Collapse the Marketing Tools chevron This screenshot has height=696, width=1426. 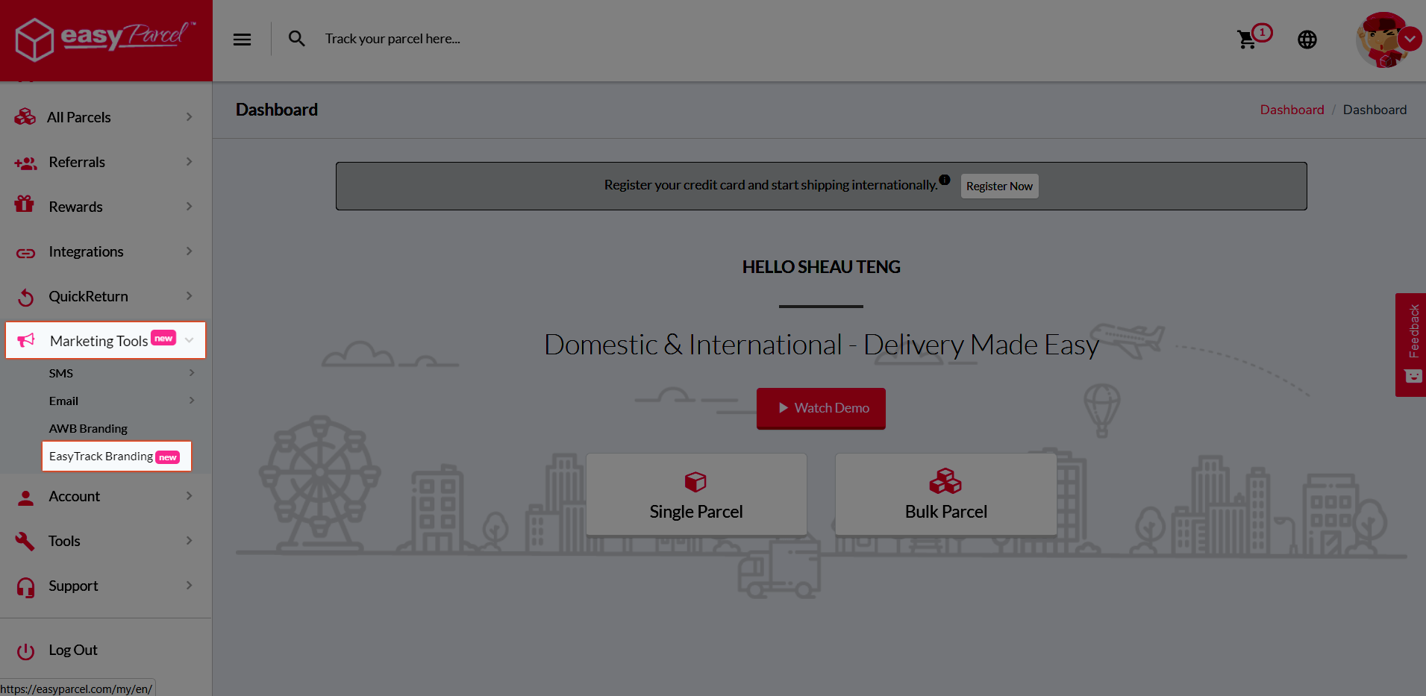pyautogui.click(x=190, y=340)
